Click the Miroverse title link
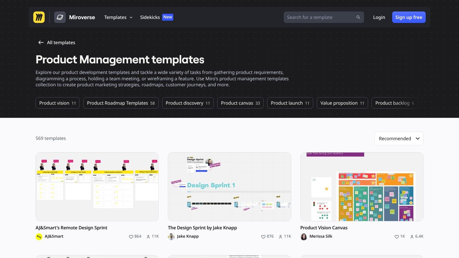 [82, 17]
